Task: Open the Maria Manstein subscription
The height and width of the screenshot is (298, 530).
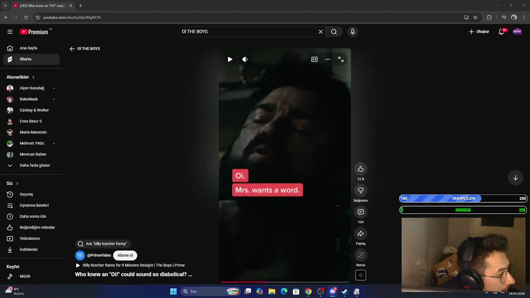Action: [x=31, y=132]
